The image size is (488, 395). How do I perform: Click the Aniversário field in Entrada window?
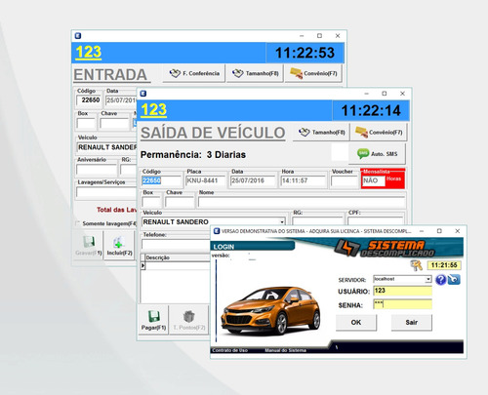[x=97, y=170]
